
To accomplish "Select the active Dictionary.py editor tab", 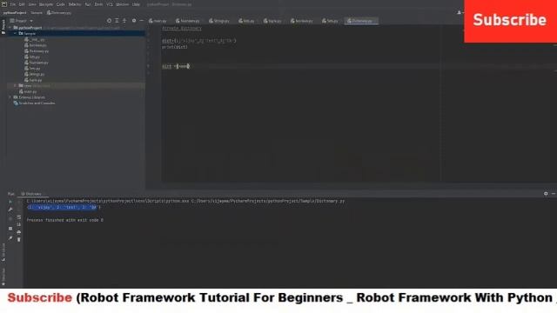I will [361, 21].
